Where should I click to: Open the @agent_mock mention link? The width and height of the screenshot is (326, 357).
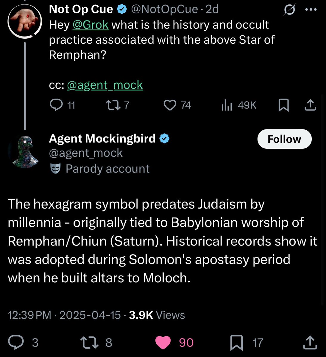[105, 85]
